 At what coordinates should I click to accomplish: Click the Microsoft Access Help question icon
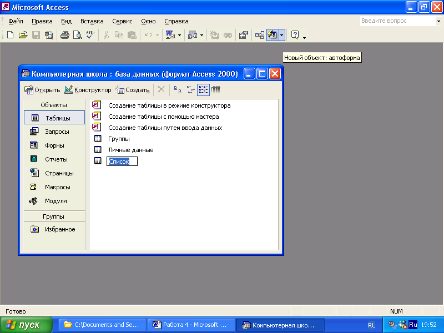[295, 35]
